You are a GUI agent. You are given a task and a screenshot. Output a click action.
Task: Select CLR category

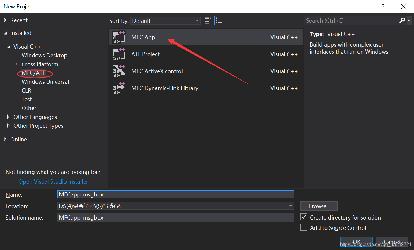click(26, 90)
